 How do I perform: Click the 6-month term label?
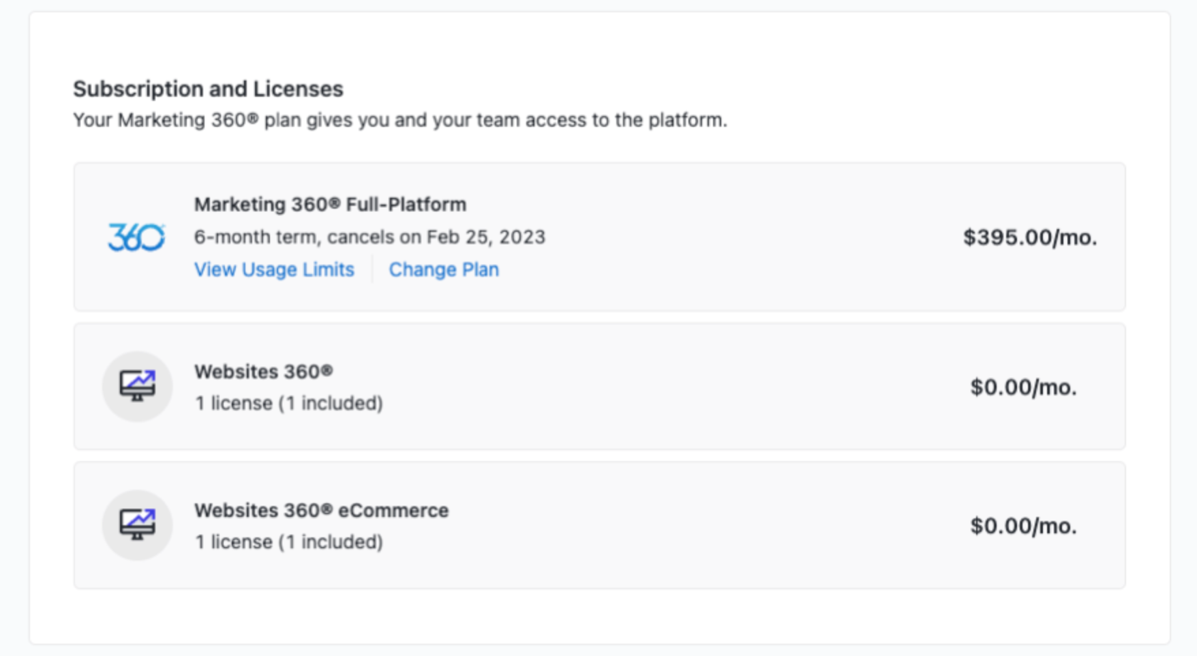256,237
